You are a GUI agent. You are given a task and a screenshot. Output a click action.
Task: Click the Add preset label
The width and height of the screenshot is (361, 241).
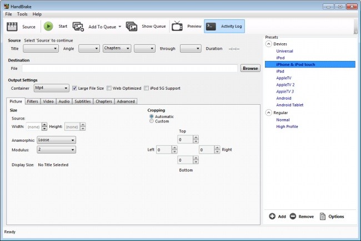pos(282,217)
